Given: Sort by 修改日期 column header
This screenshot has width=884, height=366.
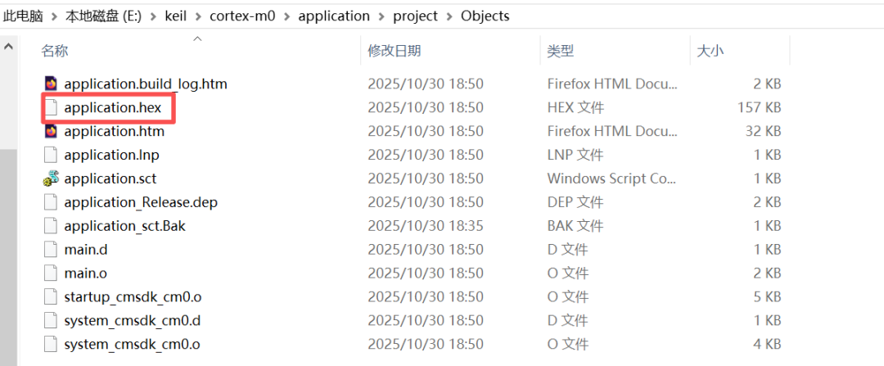Looking at the screenshot, I should (x=395, y=52).
